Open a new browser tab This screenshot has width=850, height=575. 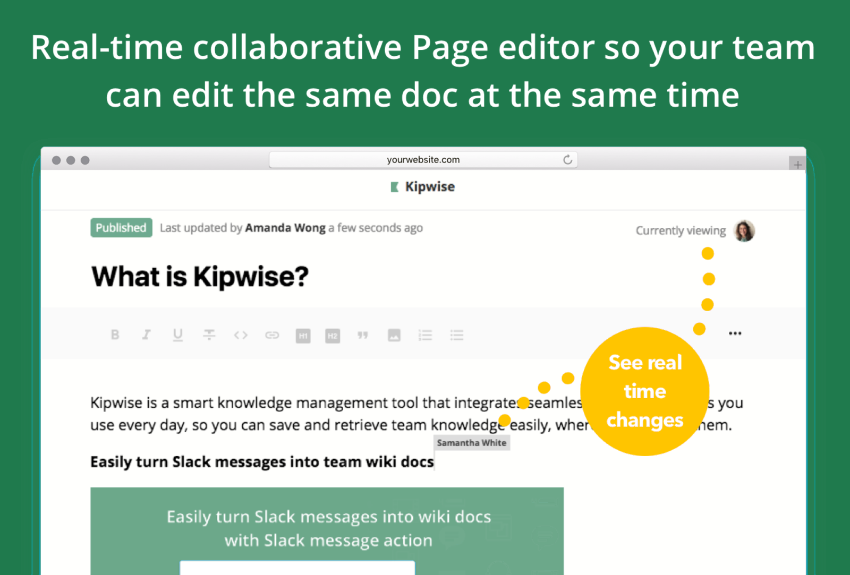(x=797, y=165)
